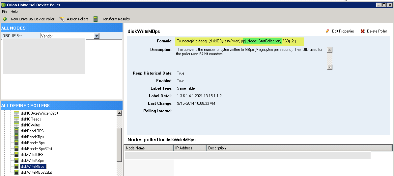This screenshot has height=176, width=394.
Task: Select diskReadIOPS poller
Action: coord(32,131)
